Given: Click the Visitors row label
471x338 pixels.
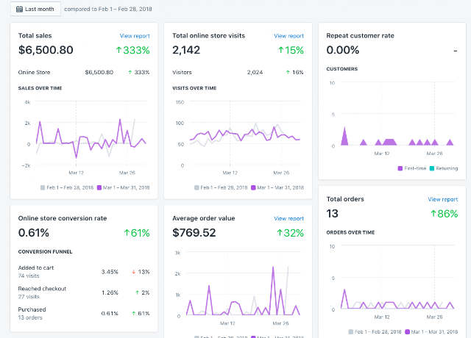Looking at the screenshot, I should 182,72.
